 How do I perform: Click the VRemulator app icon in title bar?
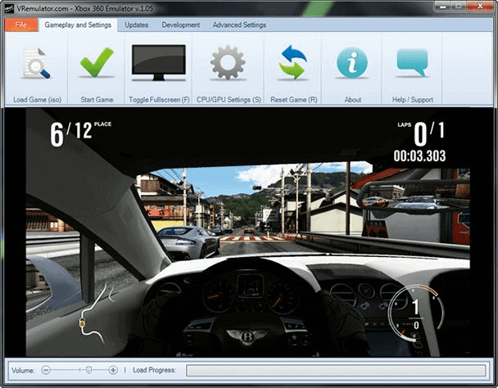click(x=10, y=7)
